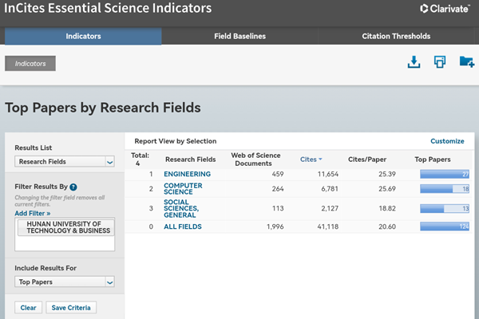The image size is (479, 319).
Task: Click the Computer Science top papers bar showing 18
Action: (x=445, y=189)
